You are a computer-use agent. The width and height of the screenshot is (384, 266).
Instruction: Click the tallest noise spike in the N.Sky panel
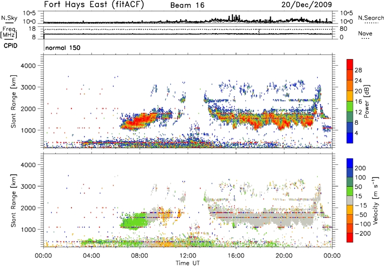tap(232, 18)
